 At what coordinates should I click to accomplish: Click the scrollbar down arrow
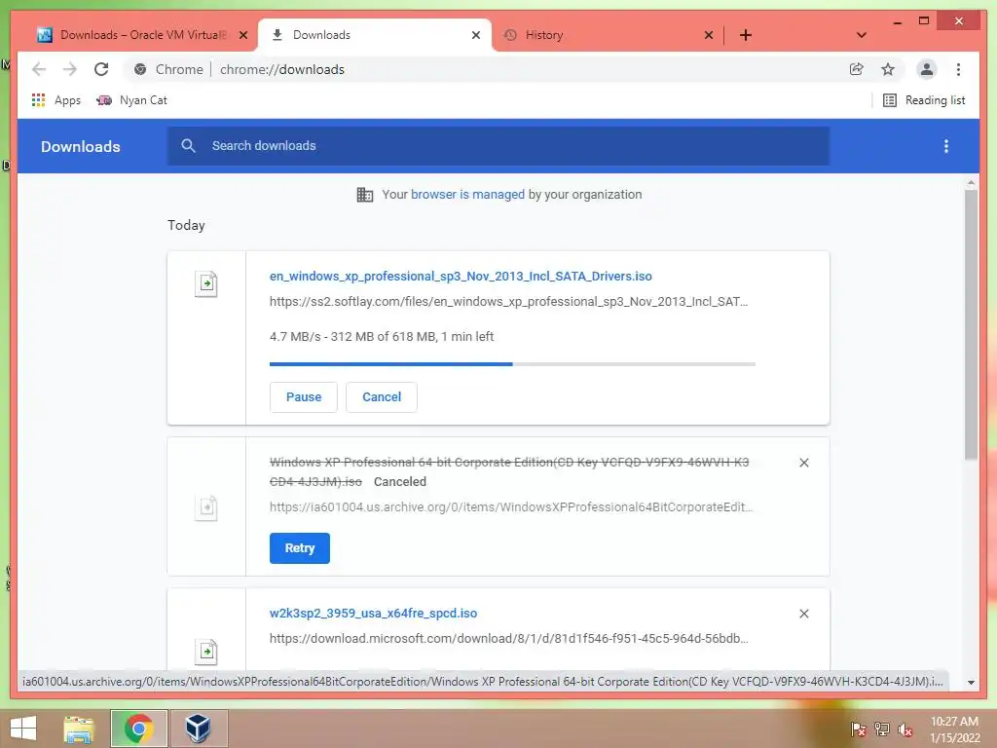(x=971, y=683)
